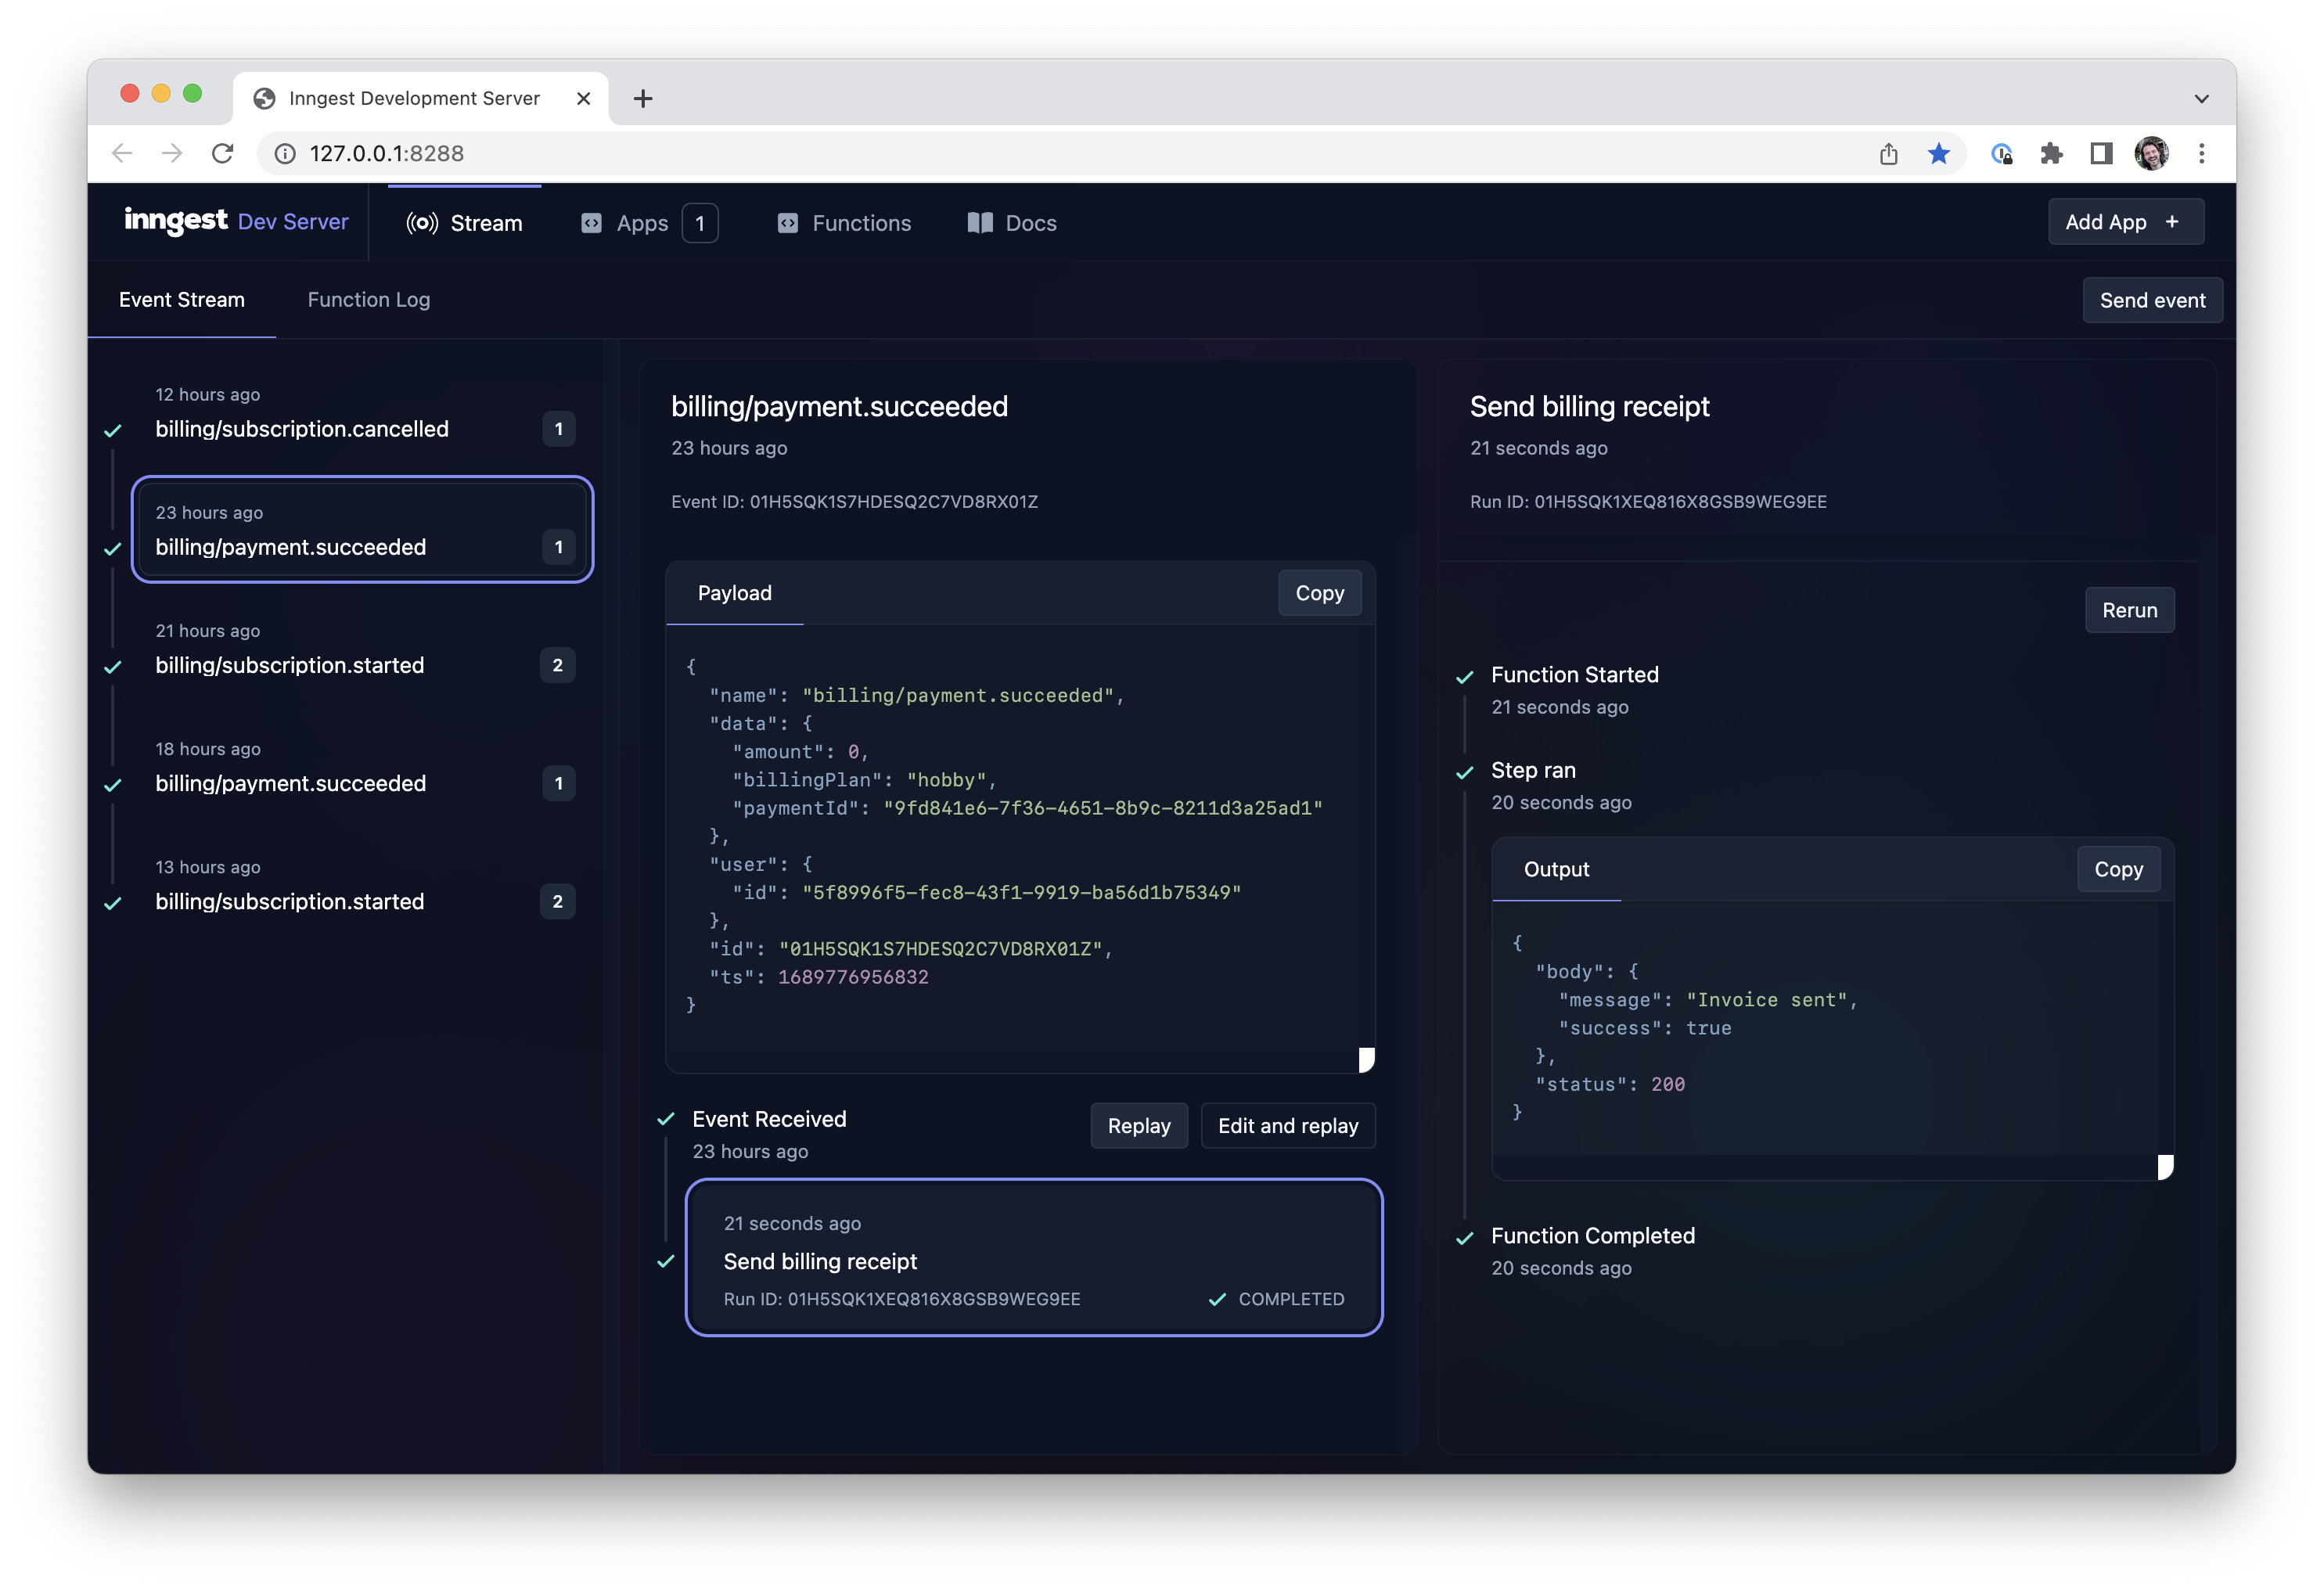2324x1590 pixels.
Task: Click the success checkmark on Function Started
Action: point(1466,675)
